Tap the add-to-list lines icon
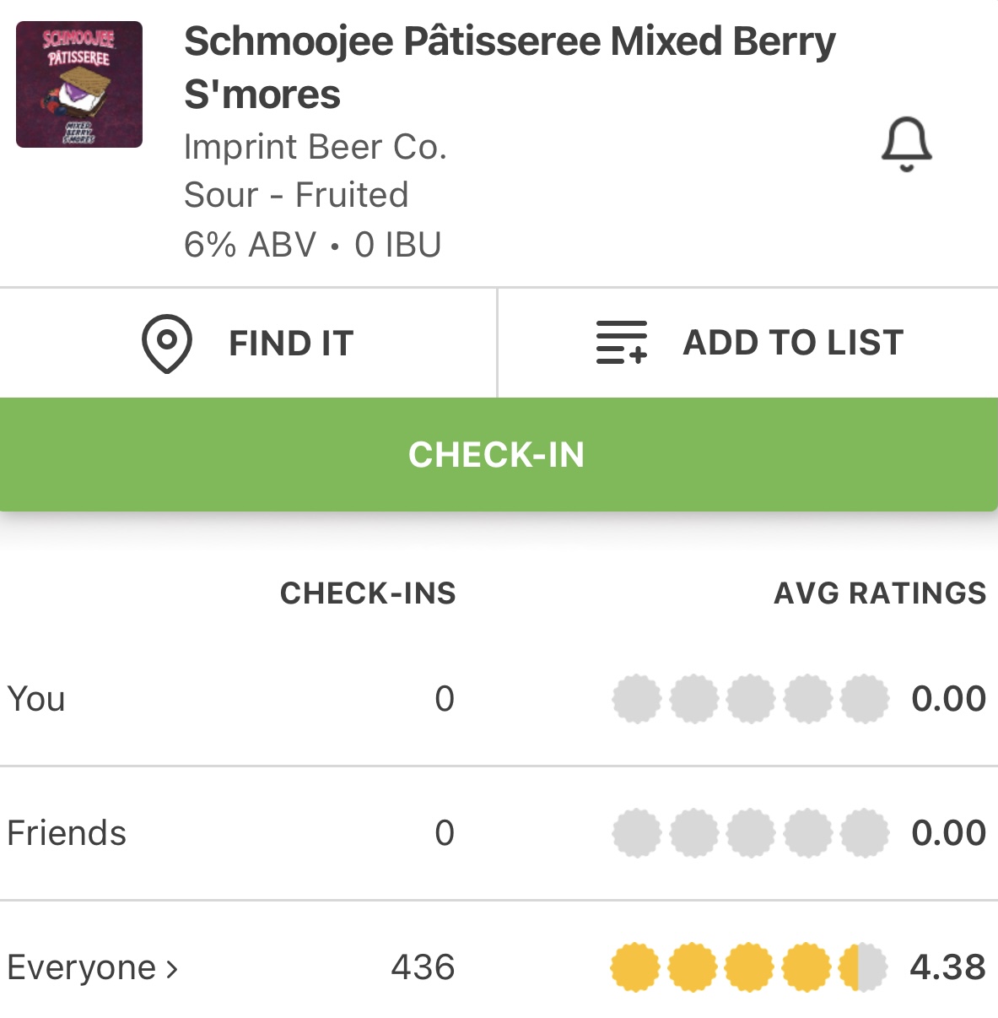Screen dimensions: 998x1018 621,343
